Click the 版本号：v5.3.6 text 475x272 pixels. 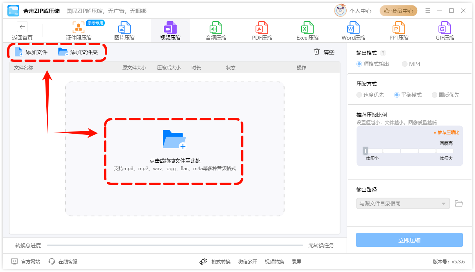(x=449, y=261)
